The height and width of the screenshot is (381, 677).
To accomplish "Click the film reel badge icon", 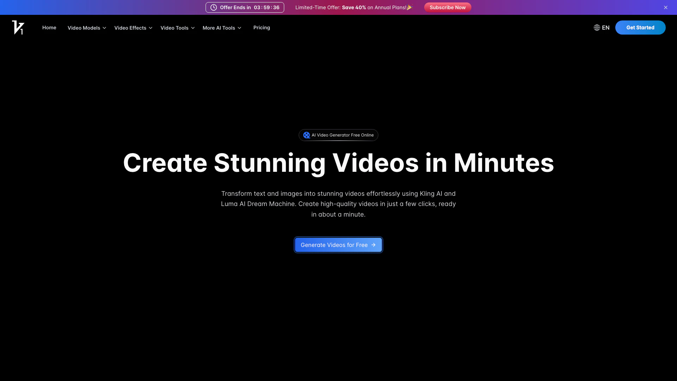I will coord(306,135).
